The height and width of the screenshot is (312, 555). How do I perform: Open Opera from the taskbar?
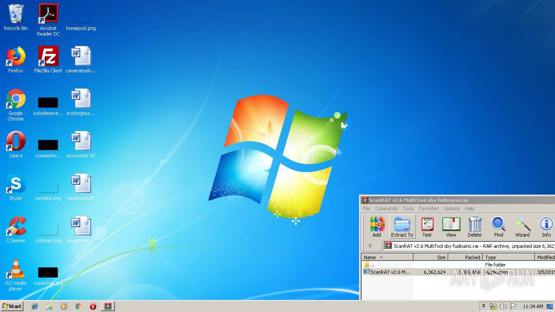(93, 306)
